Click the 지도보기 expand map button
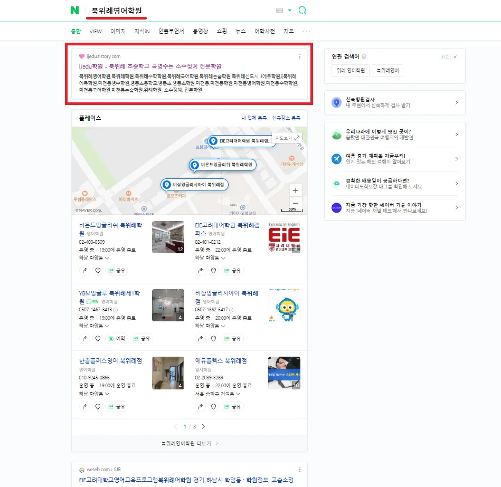Viewport: 501px width, 487px height. [287, 138]
